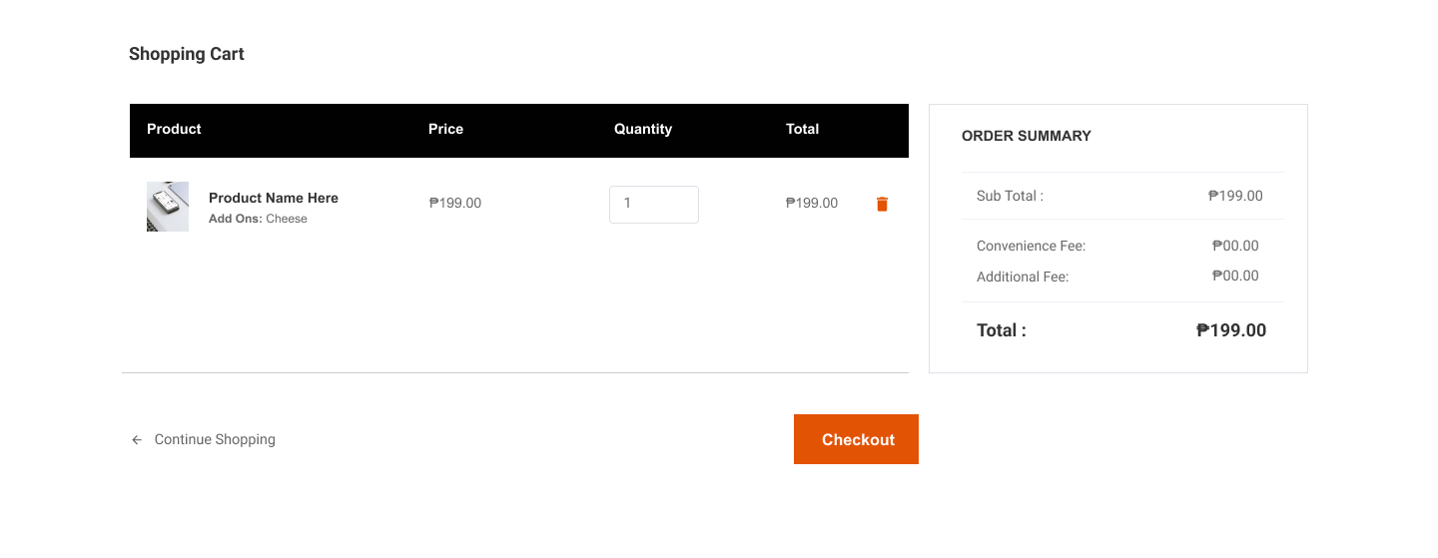This screenshot has height=558, width=1438.
Task: Click the Add Ons: Cheese text
Action: [258, 219]
